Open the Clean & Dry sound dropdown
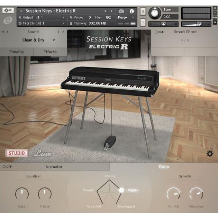218x218 pixels. (x=39, y=40)
